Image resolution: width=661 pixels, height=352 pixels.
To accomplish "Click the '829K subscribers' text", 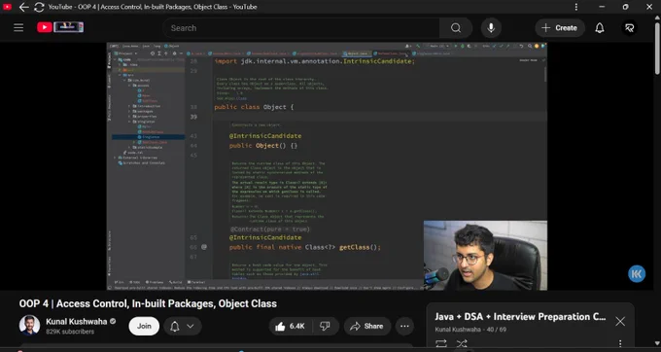I will (x=70, y=332).
